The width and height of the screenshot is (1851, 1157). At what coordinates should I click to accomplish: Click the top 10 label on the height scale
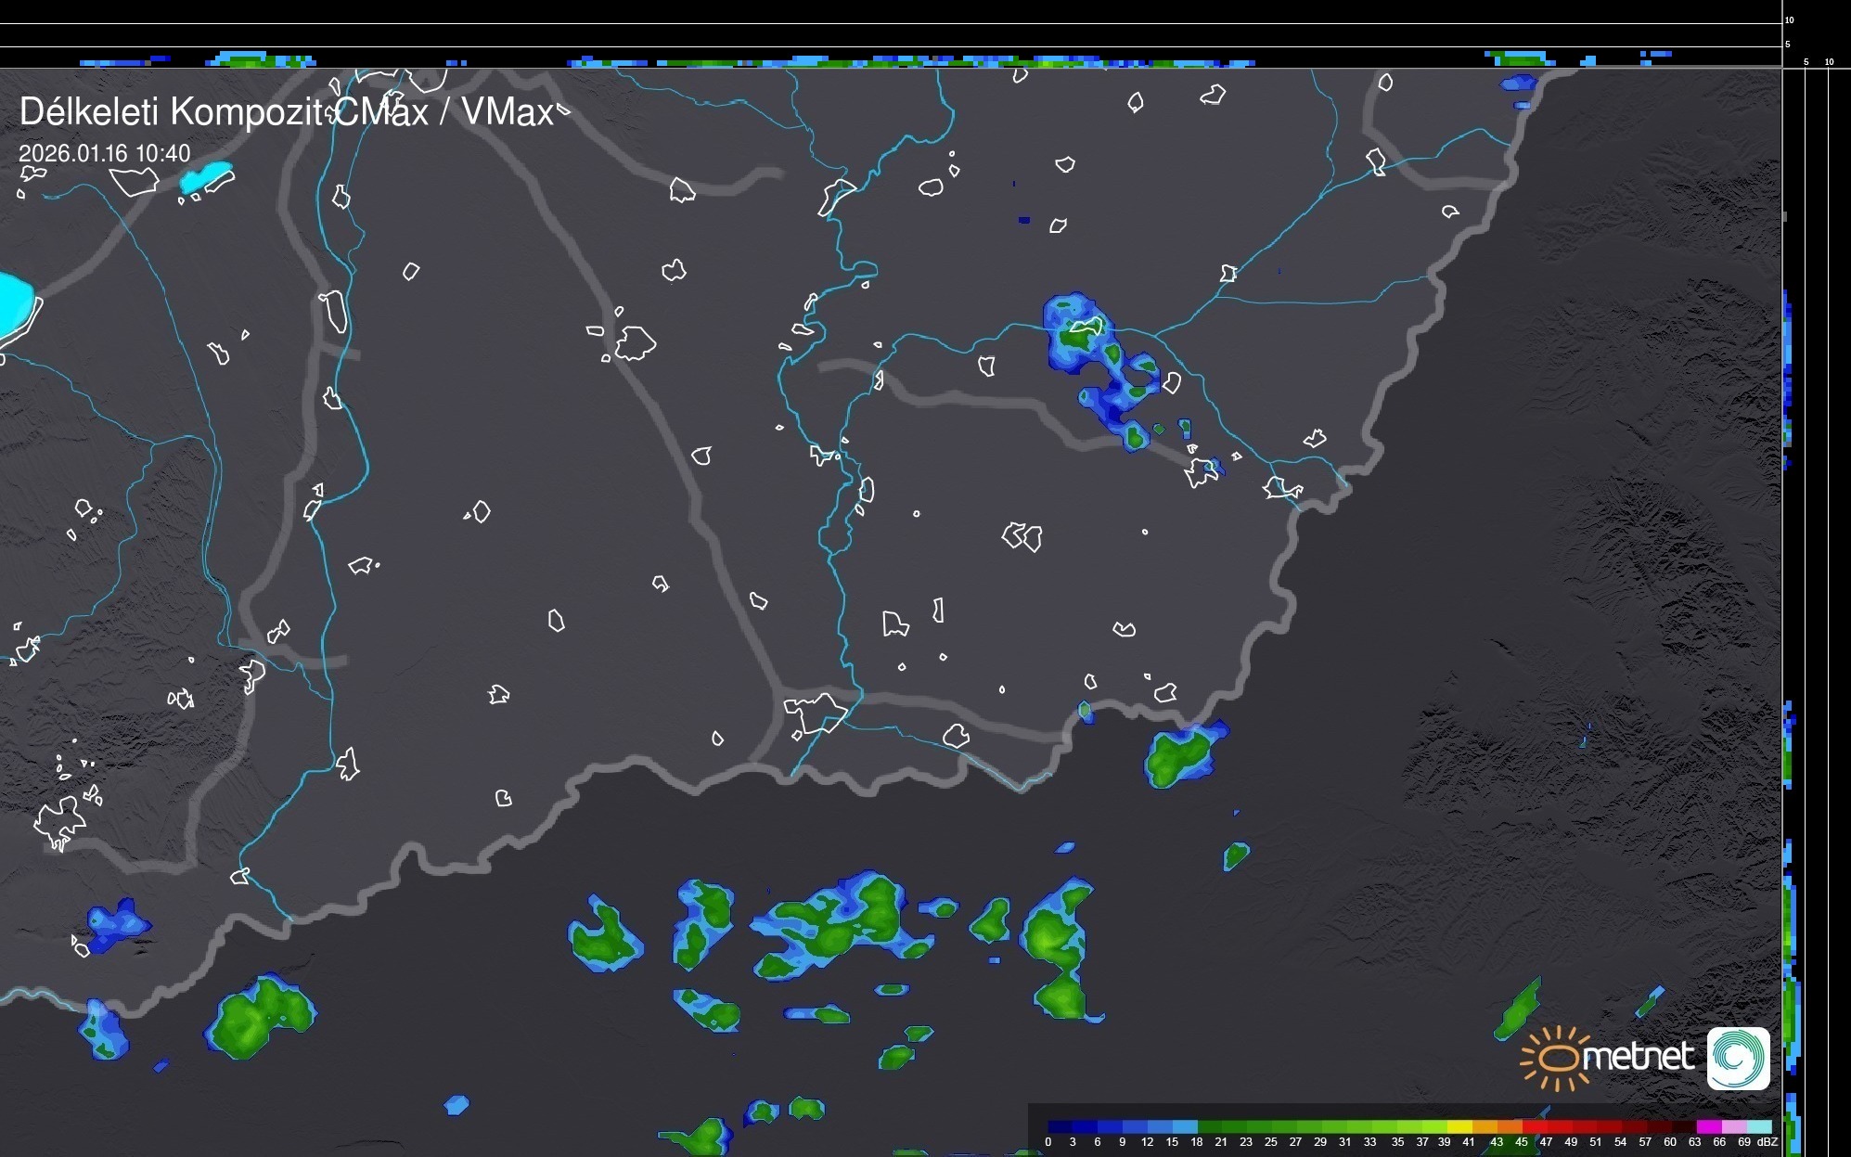1790,19
